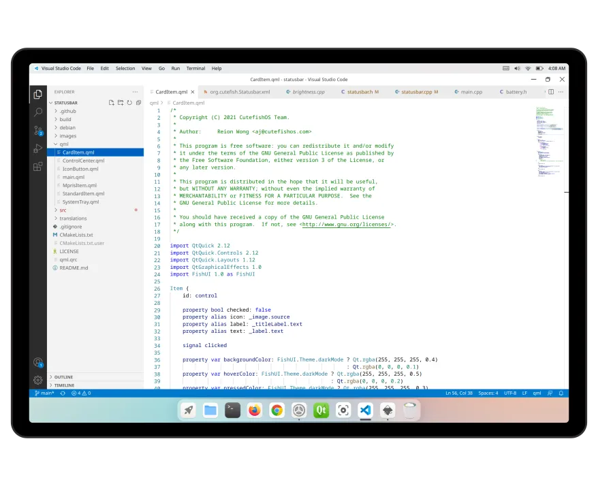Open notifications bell in status bar
Viewport: 598px width, 486px height.
561,393
